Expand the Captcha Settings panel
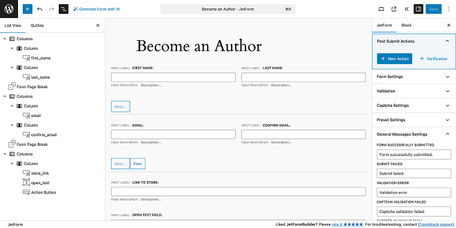The height and width of the screenshot is (228, 456). (414, 105)
